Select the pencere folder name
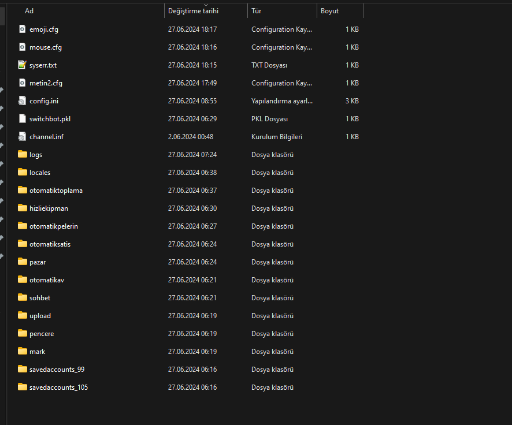The width and height of the screenshot is (512, 425). [x=42, y=334]
